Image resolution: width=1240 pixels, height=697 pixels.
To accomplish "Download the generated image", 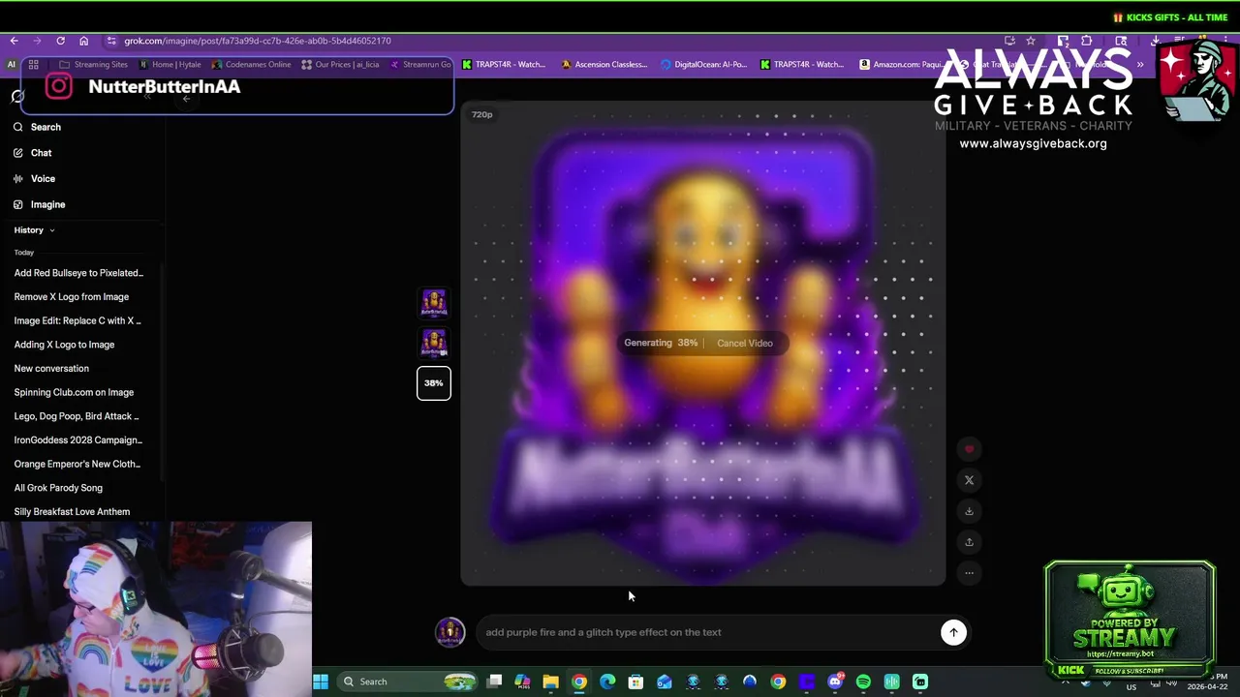I will point(969,511).
